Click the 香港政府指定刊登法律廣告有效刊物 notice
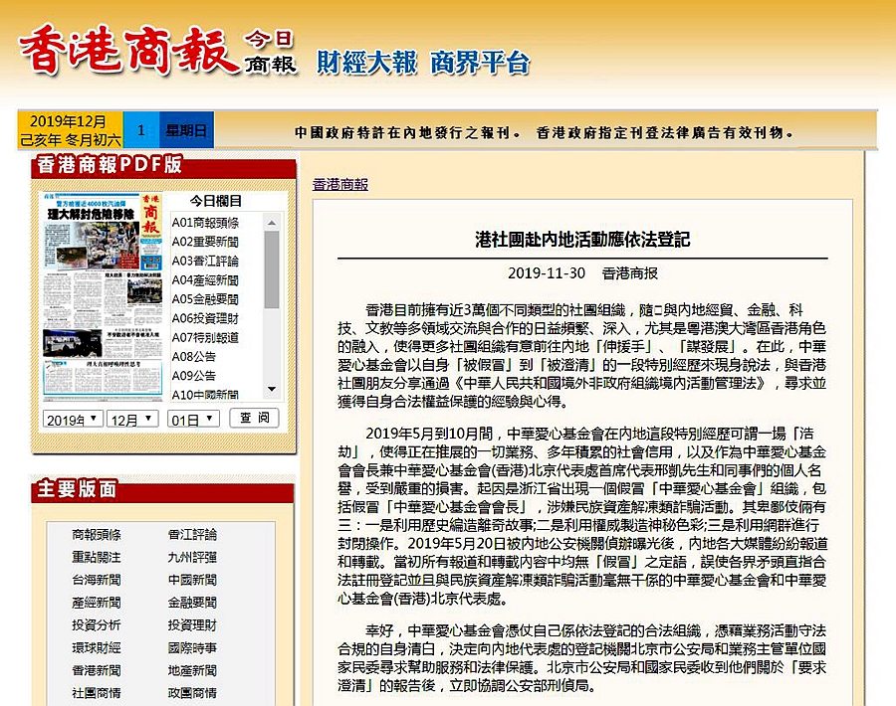The width and height of the screenshot is (896, 706). [x=665, y=133]
